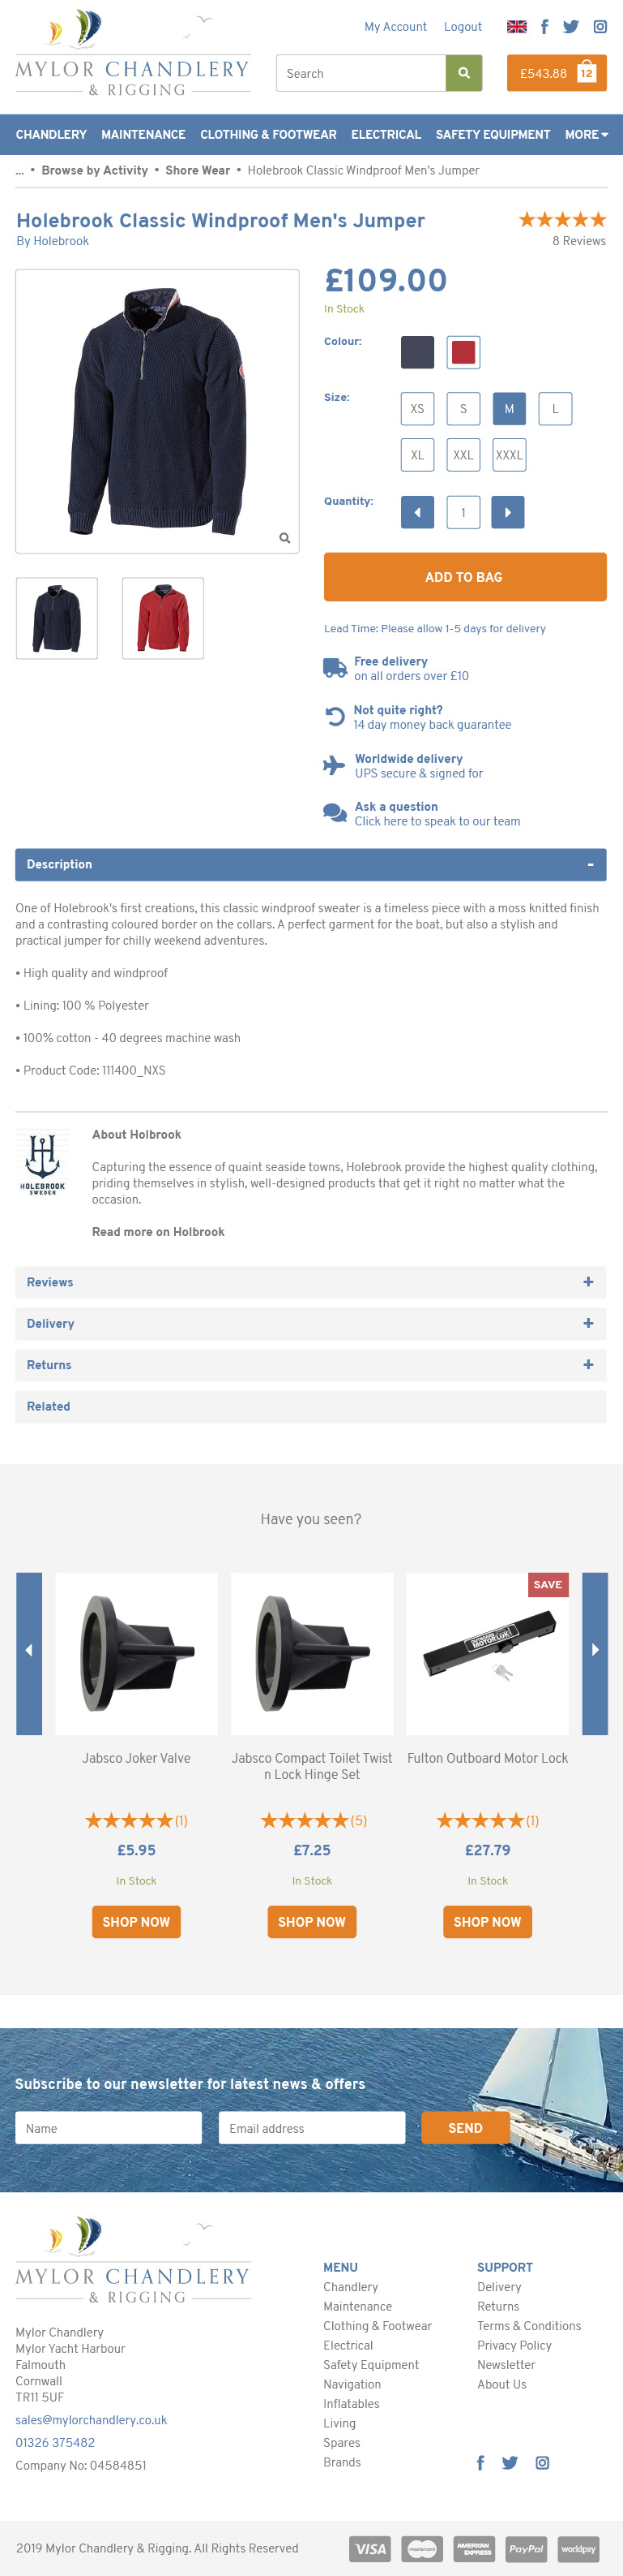Choose size XXXL option

click(x=510, y=455)
